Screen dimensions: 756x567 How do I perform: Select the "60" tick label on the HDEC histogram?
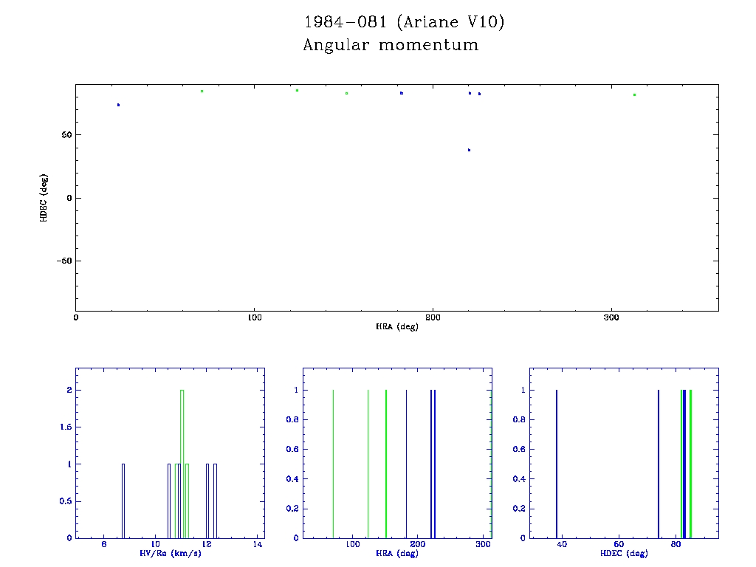[x=619, y=544]
